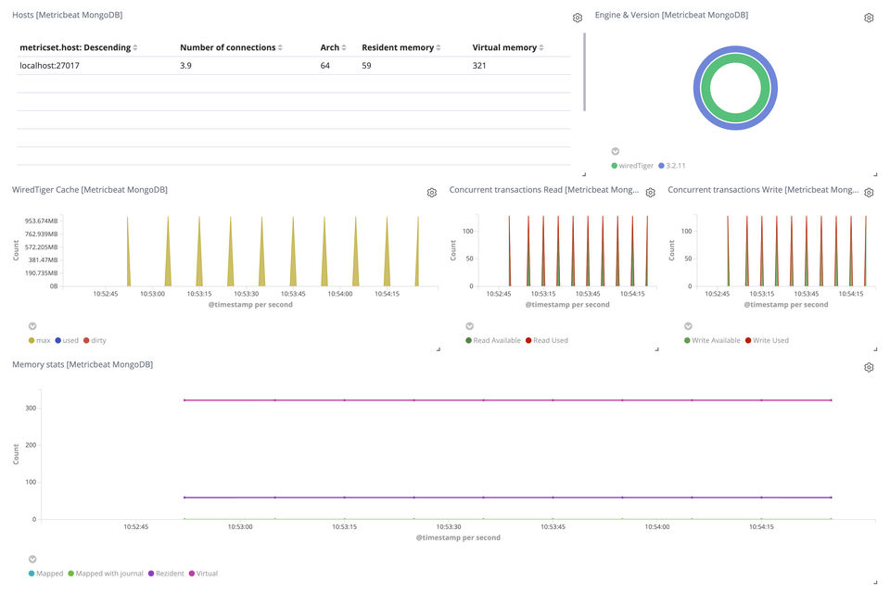Toggle max legend entry in WiredTiger Cache
The width and height of the screenshot is (890, 594).
point(39,340)
